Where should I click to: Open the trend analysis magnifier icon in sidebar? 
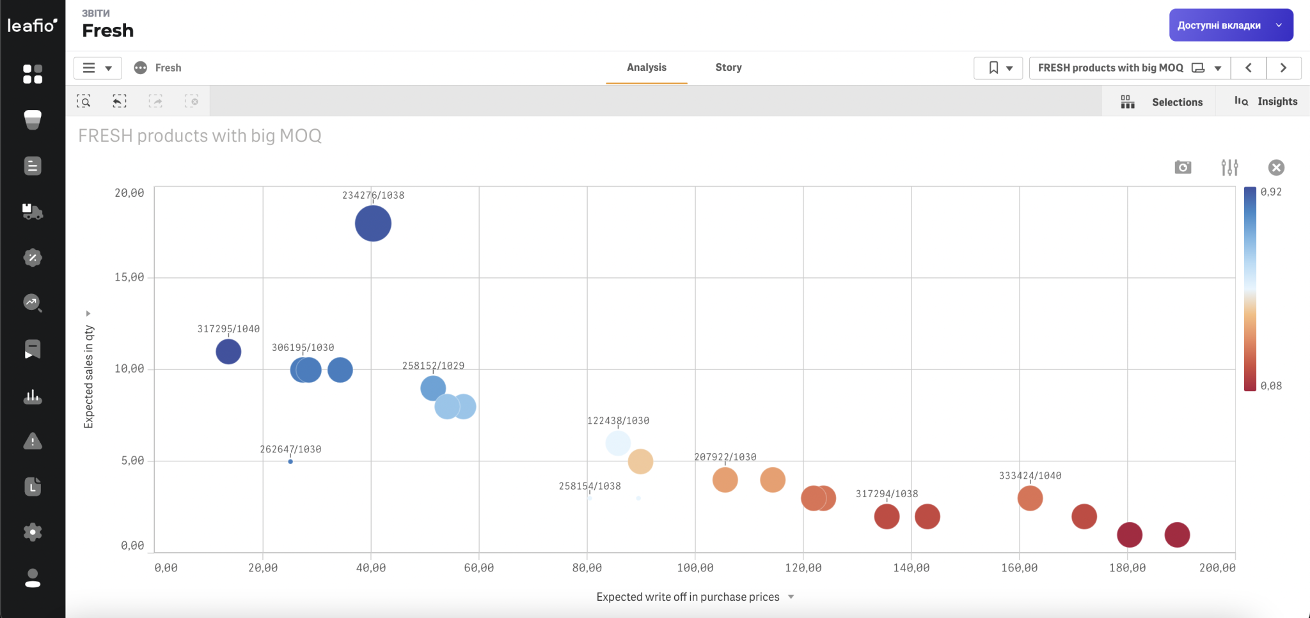33,303
